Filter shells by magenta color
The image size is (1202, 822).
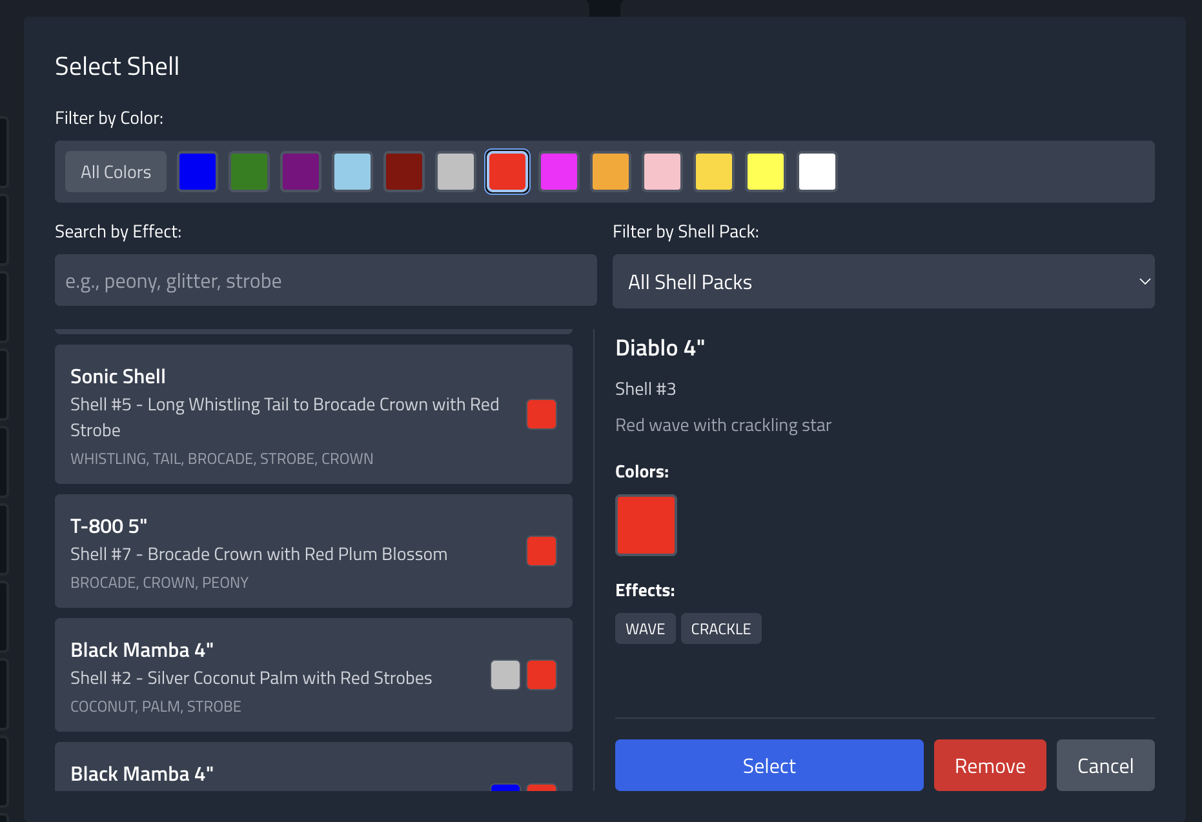point(559,171)
